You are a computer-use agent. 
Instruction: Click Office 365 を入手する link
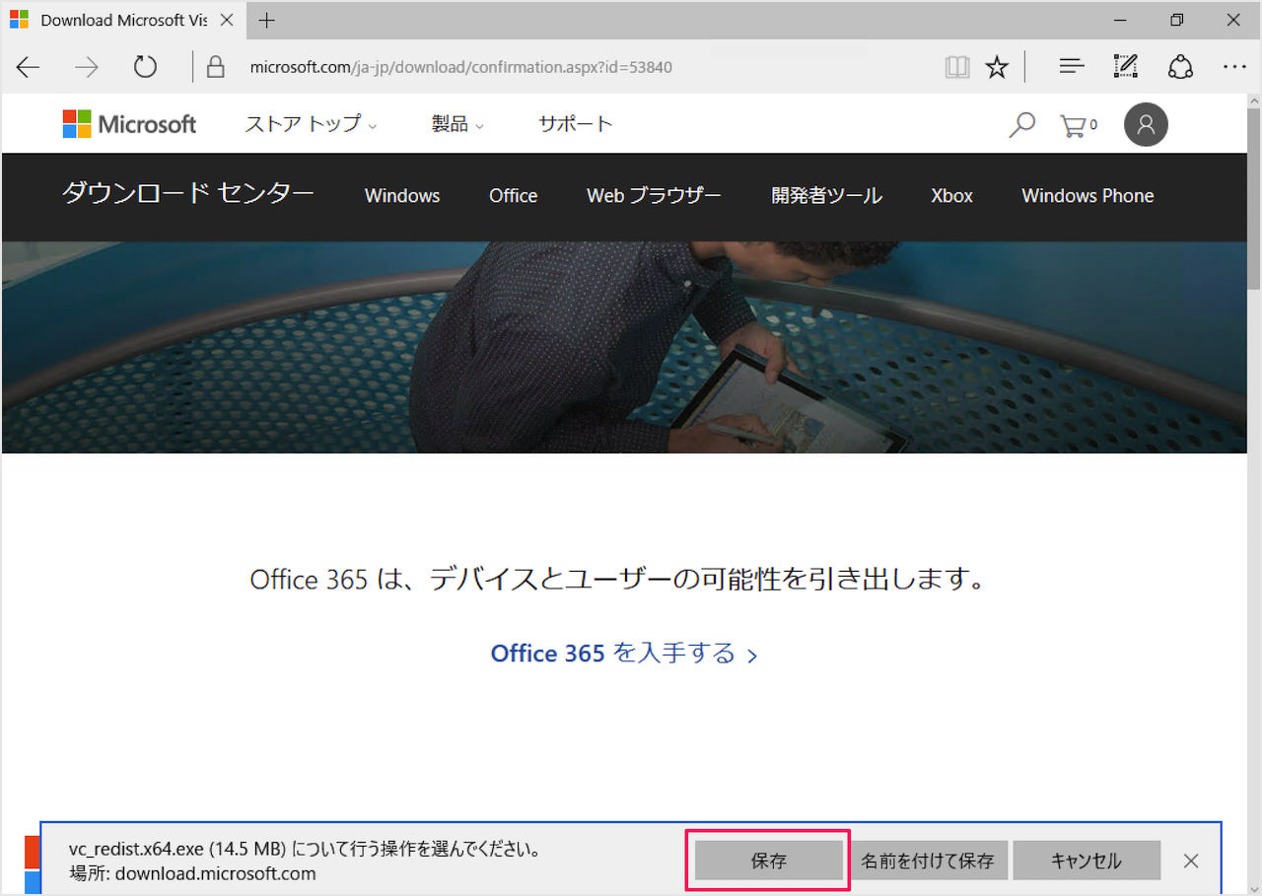pos(624,654)
